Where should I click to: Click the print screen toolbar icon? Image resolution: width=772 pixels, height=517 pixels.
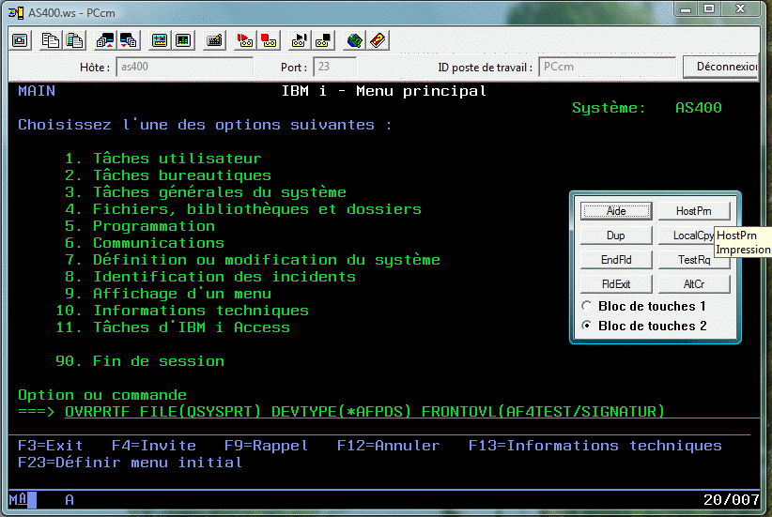tap(20, 40)
